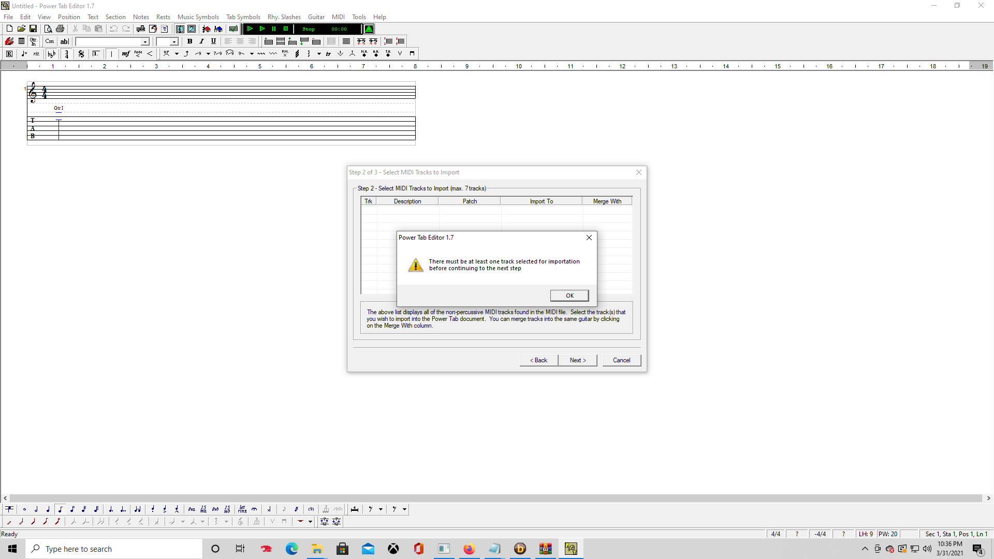
Task: Click the green square Stop button
Action: point(286,29)
